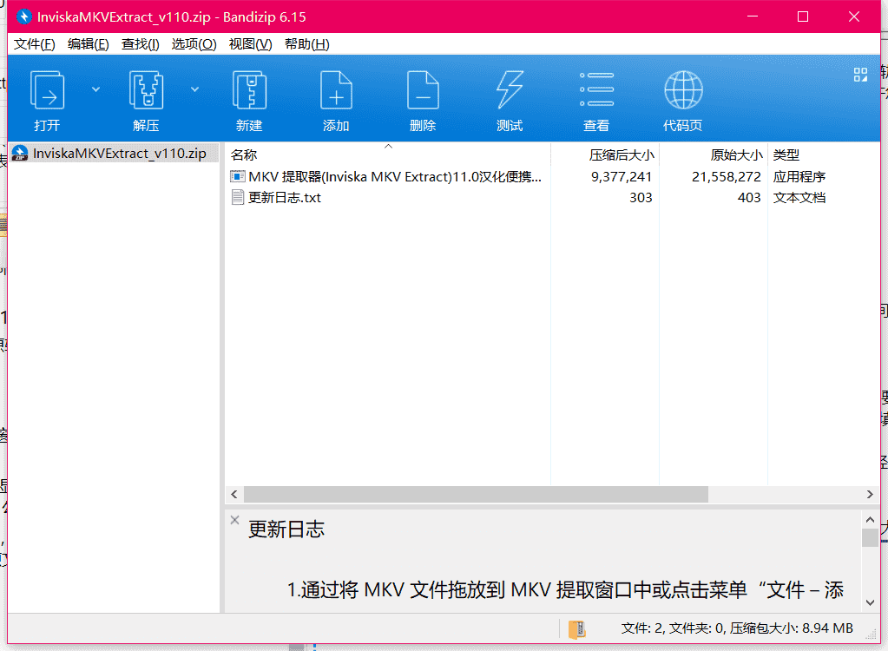Click the file list horizontal scrollbar thumb
This screenshot has height=651, width=888.
(x=476, y=494)
